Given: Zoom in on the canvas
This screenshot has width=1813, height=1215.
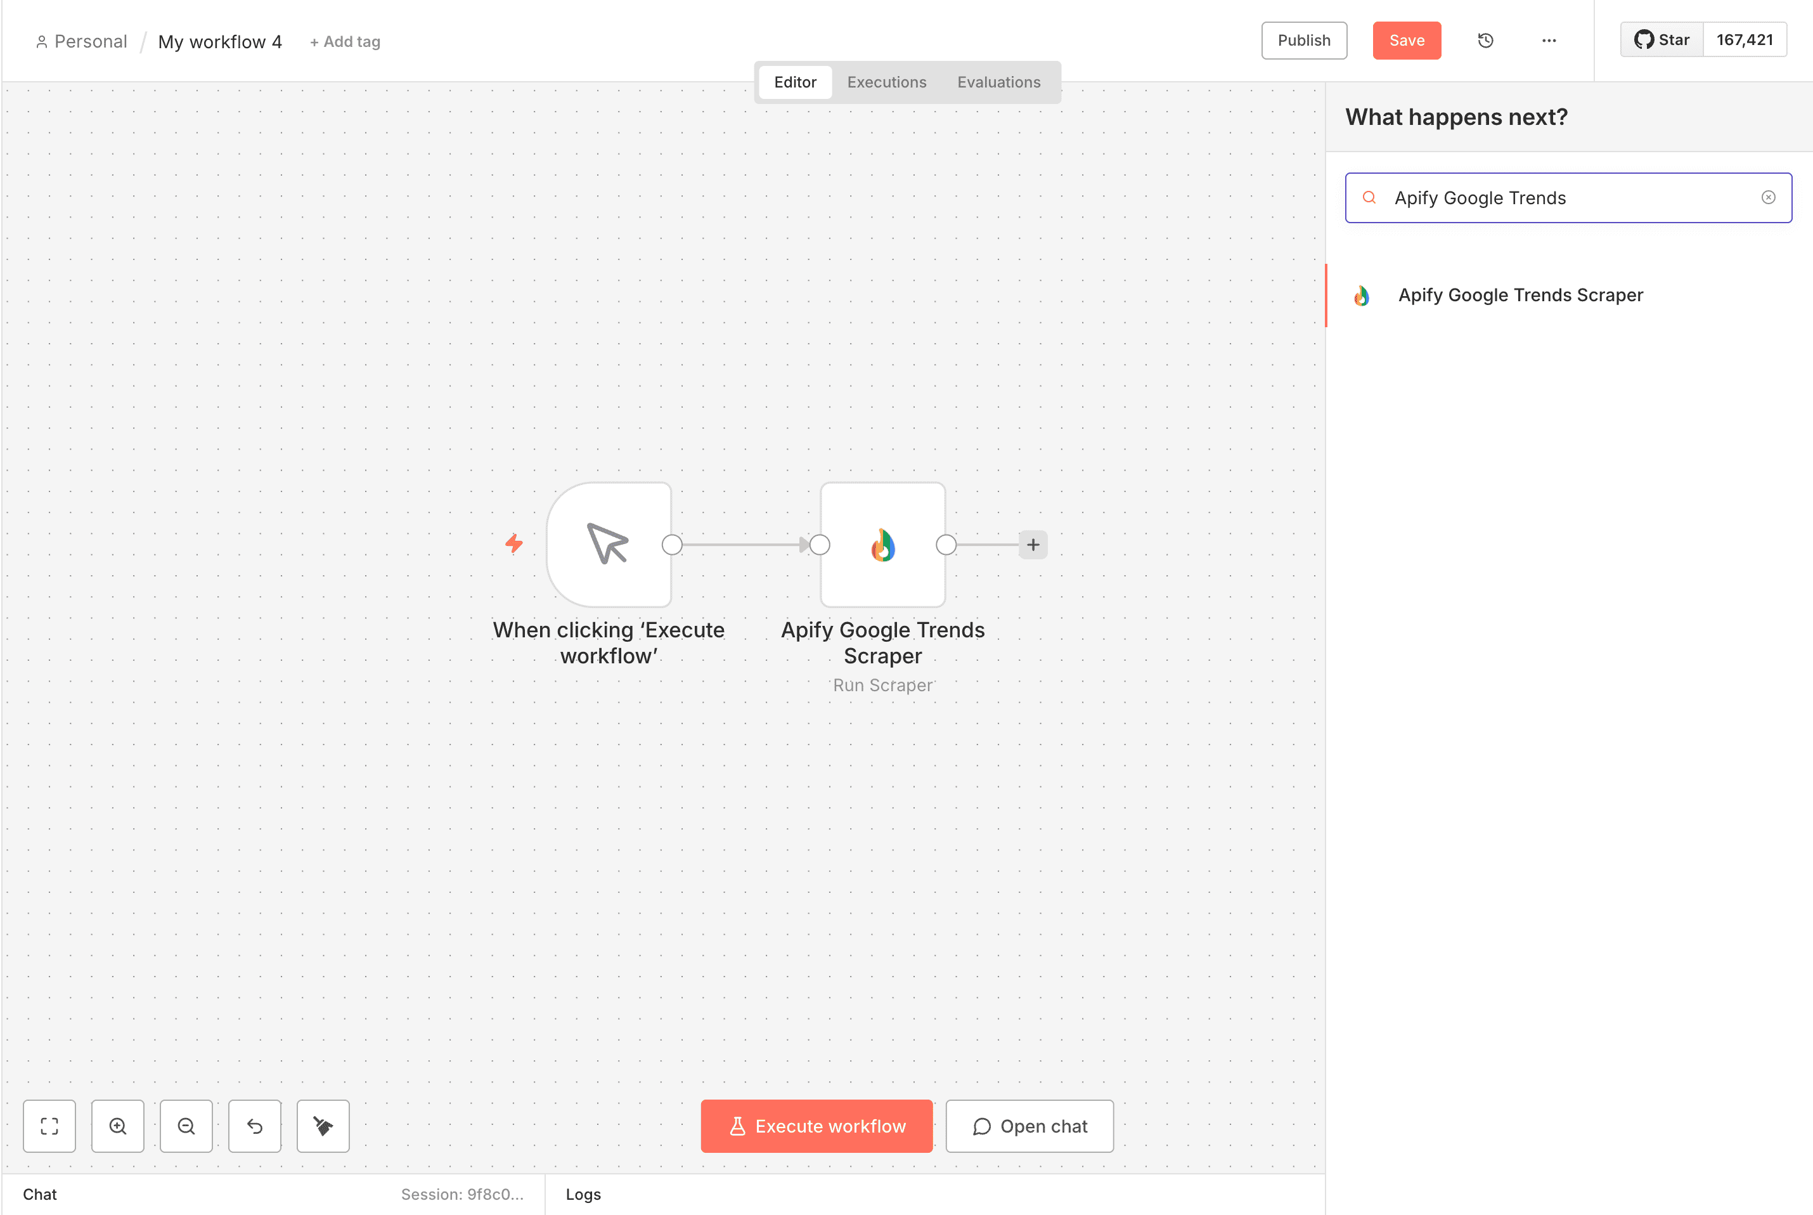Looking at the screenshot, I should click(118, 1126).
